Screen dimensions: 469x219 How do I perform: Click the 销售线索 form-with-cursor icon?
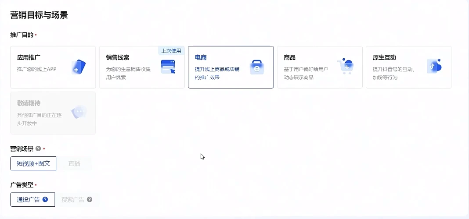click(x=168, y=67)
